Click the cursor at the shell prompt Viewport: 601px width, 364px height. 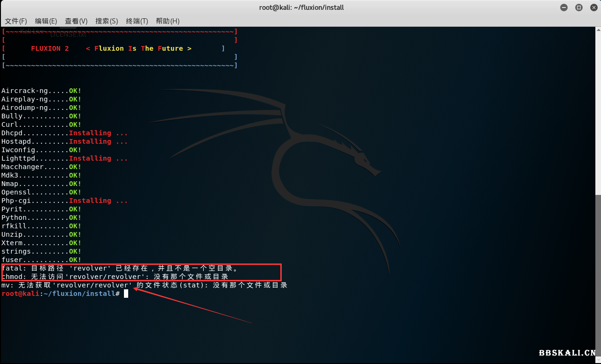[126, 294]
